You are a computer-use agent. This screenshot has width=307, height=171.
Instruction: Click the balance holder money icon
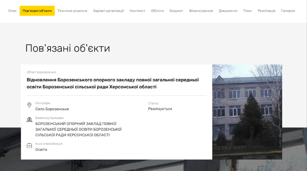tap(29, 120)
